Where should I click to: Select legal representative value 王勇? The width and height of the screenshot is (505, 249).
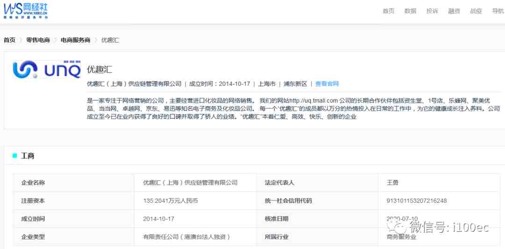[x=393, y=183]
